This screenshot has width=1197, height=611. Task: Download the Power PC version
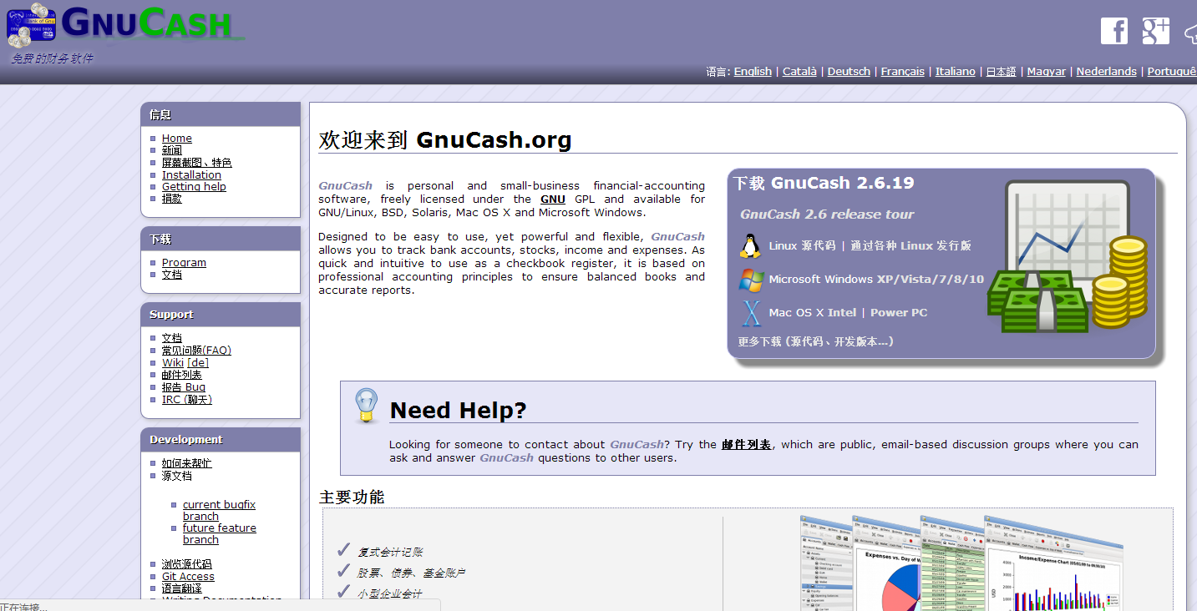pyautogui.click(x=899, y=313)
